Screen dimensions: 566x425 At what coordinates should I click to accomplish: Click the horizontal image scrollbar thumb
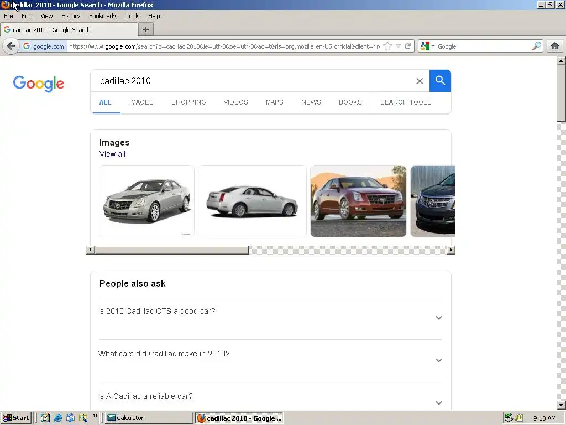coord(172,250)
